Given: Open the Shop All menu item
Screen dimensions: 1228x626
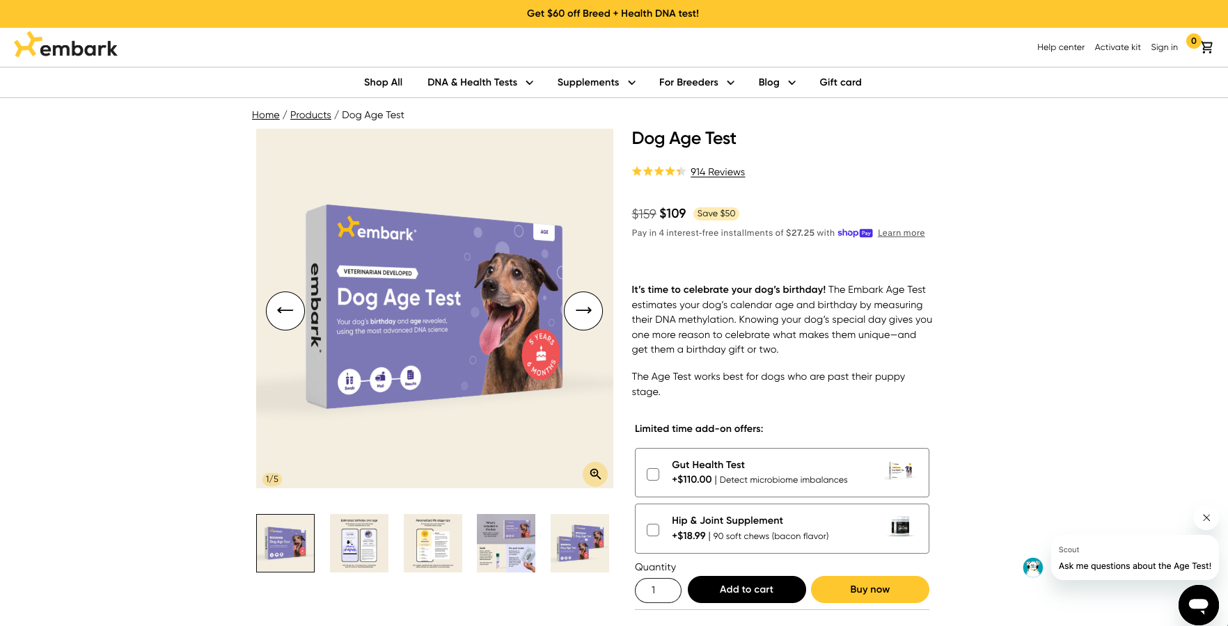Looking at the screenshot, I should (383, 82).
